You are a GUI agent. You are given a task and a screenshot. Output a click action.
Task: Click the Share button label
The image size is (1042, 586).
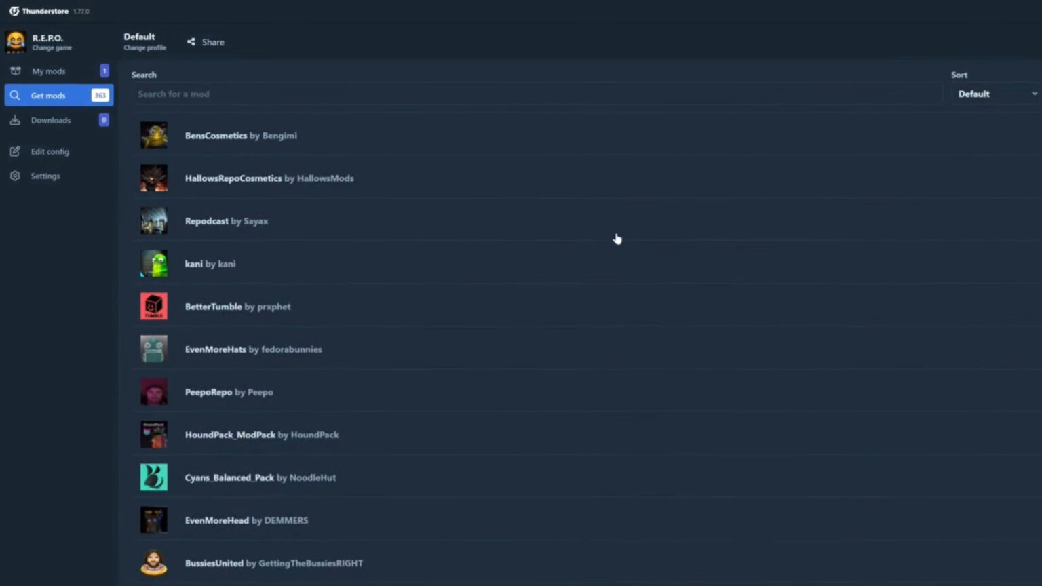click(x=213, y=42)
